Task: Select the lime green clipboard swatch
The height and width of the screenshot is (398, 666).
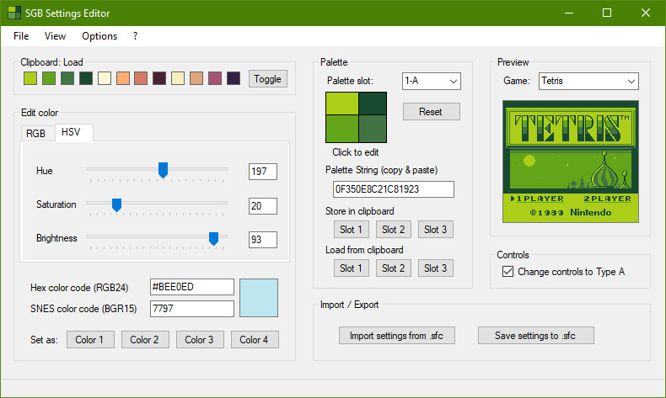Action: [30, 78]
